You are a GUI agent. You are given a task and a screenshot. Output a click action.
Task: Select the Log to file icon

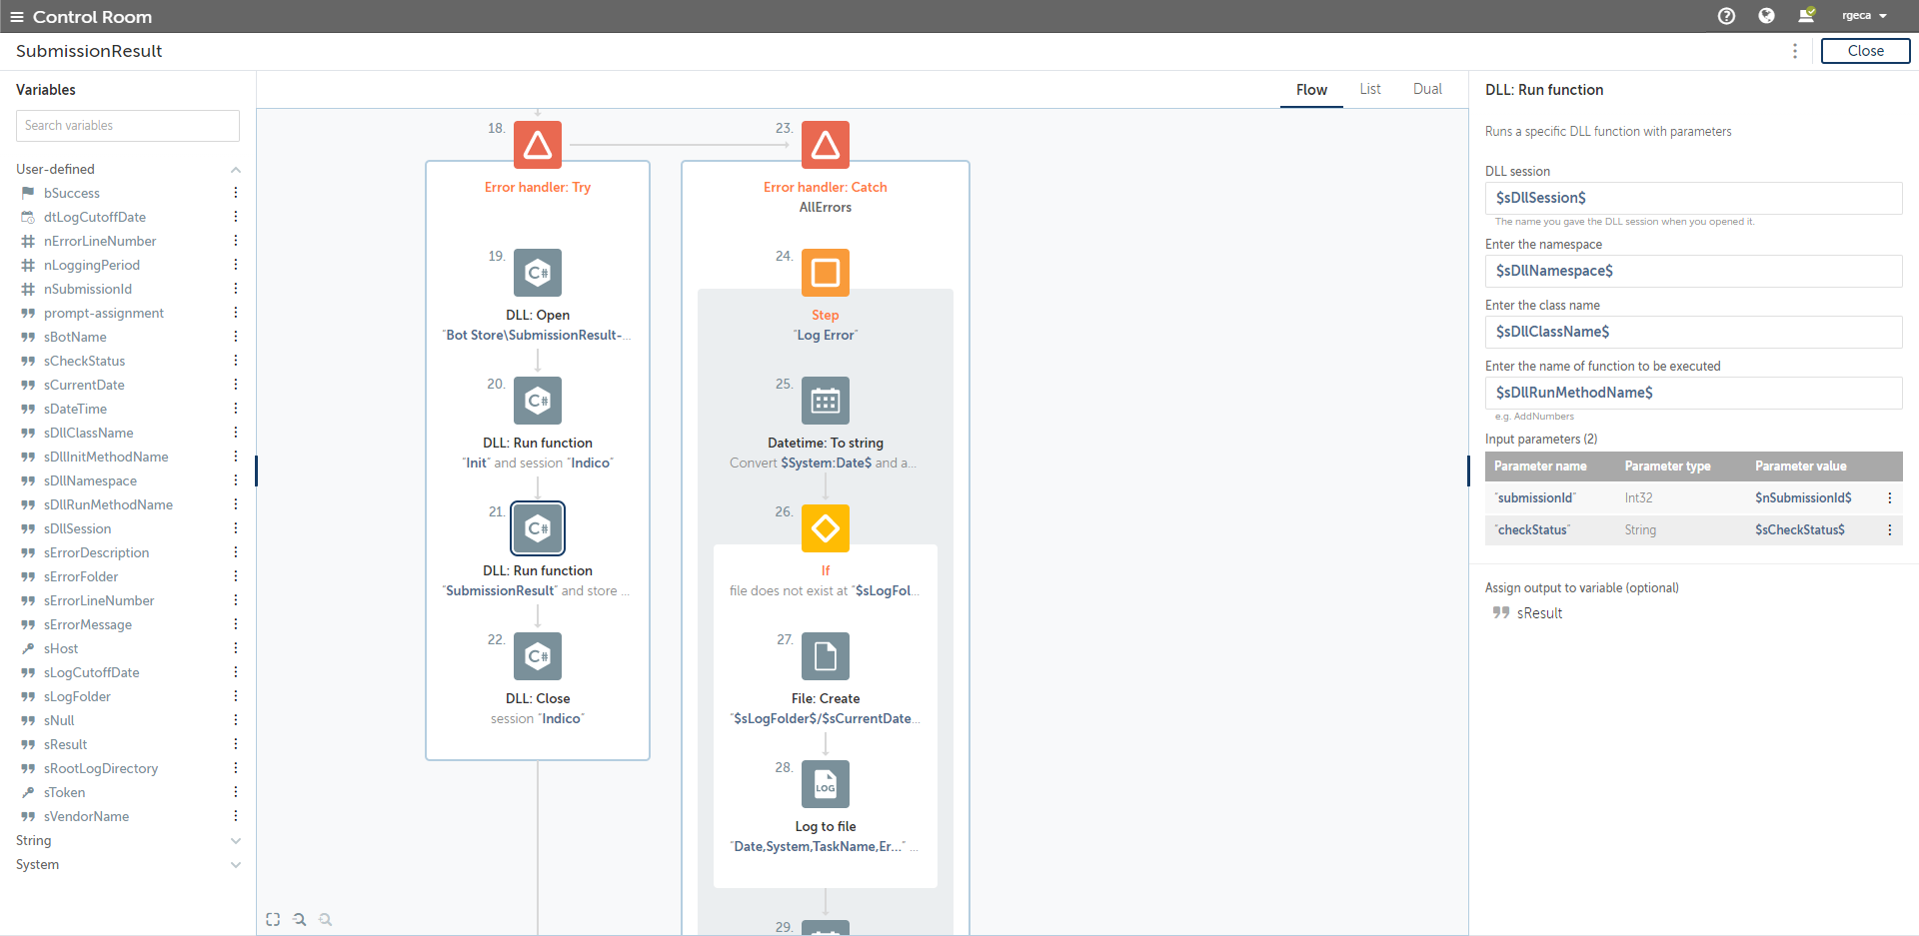pos(826,784)
